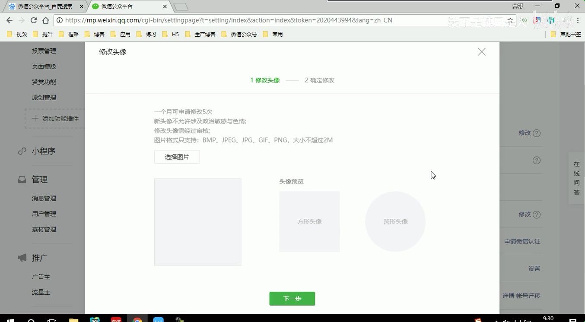
Task: Close the 微信公众平台 browser tab
Action: [165, 6]
